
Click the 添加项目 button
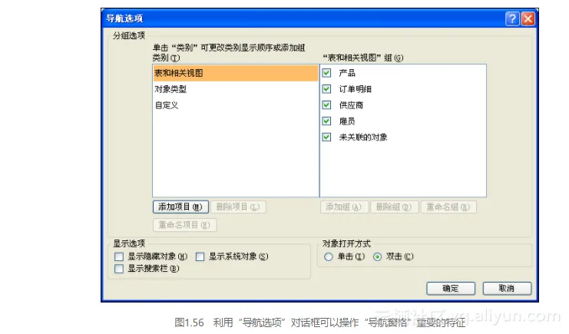pyautogui.click(x=180, y=207)
